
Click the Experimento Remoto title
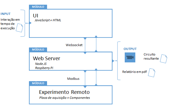pyautogui.click(x=64, y=92)
